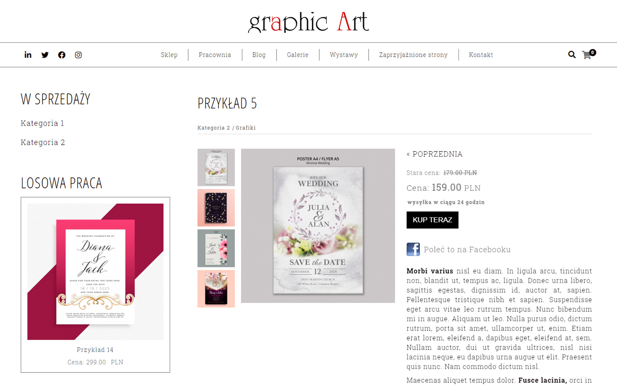The width and height of the screenshot is (617, 386).
Task: Select the dark polka-dot poster thumbnail
Action: point(216,208)
